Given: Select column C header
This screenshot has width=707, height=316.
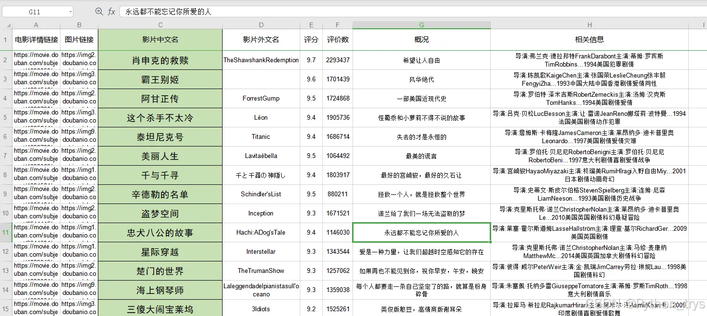Looking at the screenshot, I should click(x=160, y=25).
